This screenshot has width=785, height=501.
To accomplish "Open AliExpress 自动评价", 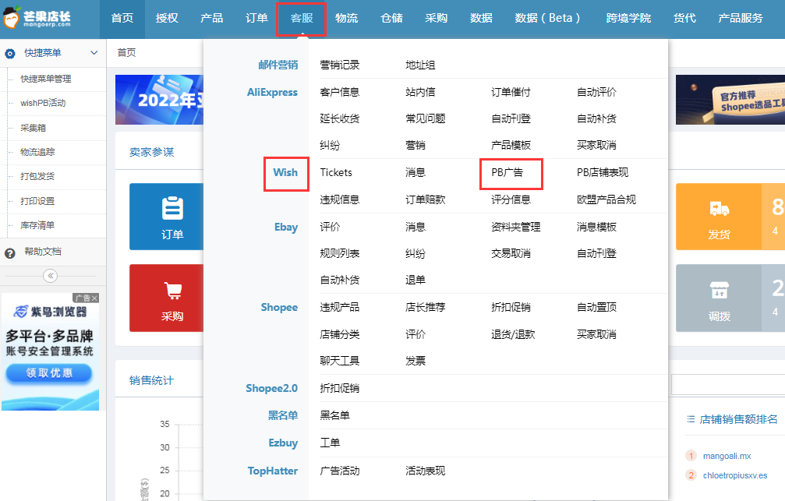I will pos(596,92).
